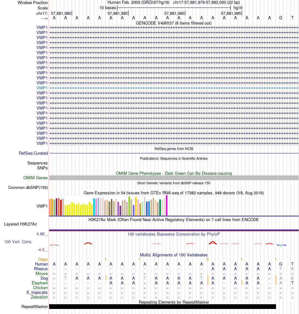Select the Scale track label
The width and height of the screenshot is (299, 314).
(42, 8)
